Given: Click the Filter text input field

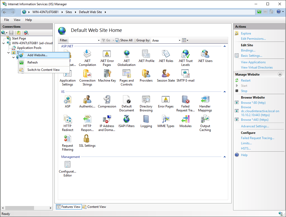Looking at the screenshot, I should 83,40.
